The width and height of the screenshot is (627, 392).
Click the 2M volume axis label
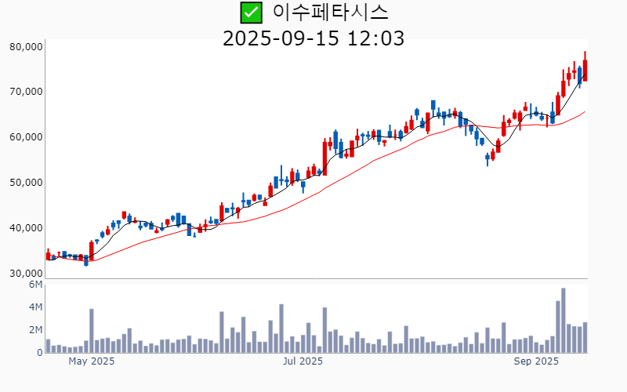(x=35, y=330)
